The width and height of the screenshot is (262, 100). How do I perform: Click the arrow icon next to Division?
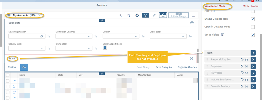coord(143,36)
